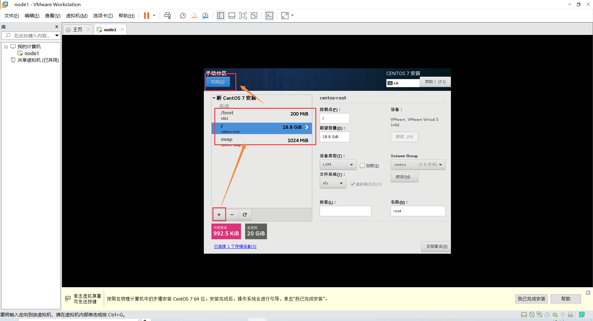The width and height of the screenshot is (593, 321).
Task: Click 全部重设(R) button
Action: pos(436,247)
